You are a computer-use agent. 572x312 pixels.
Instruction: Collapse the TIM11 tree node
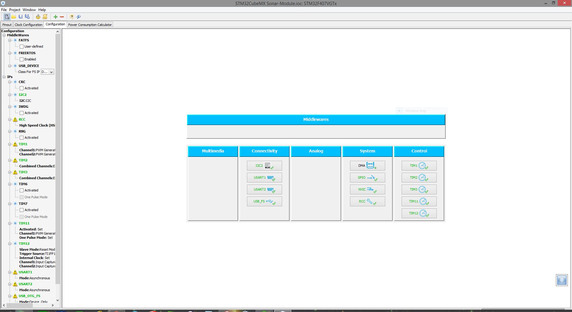(x=10, y=223)
